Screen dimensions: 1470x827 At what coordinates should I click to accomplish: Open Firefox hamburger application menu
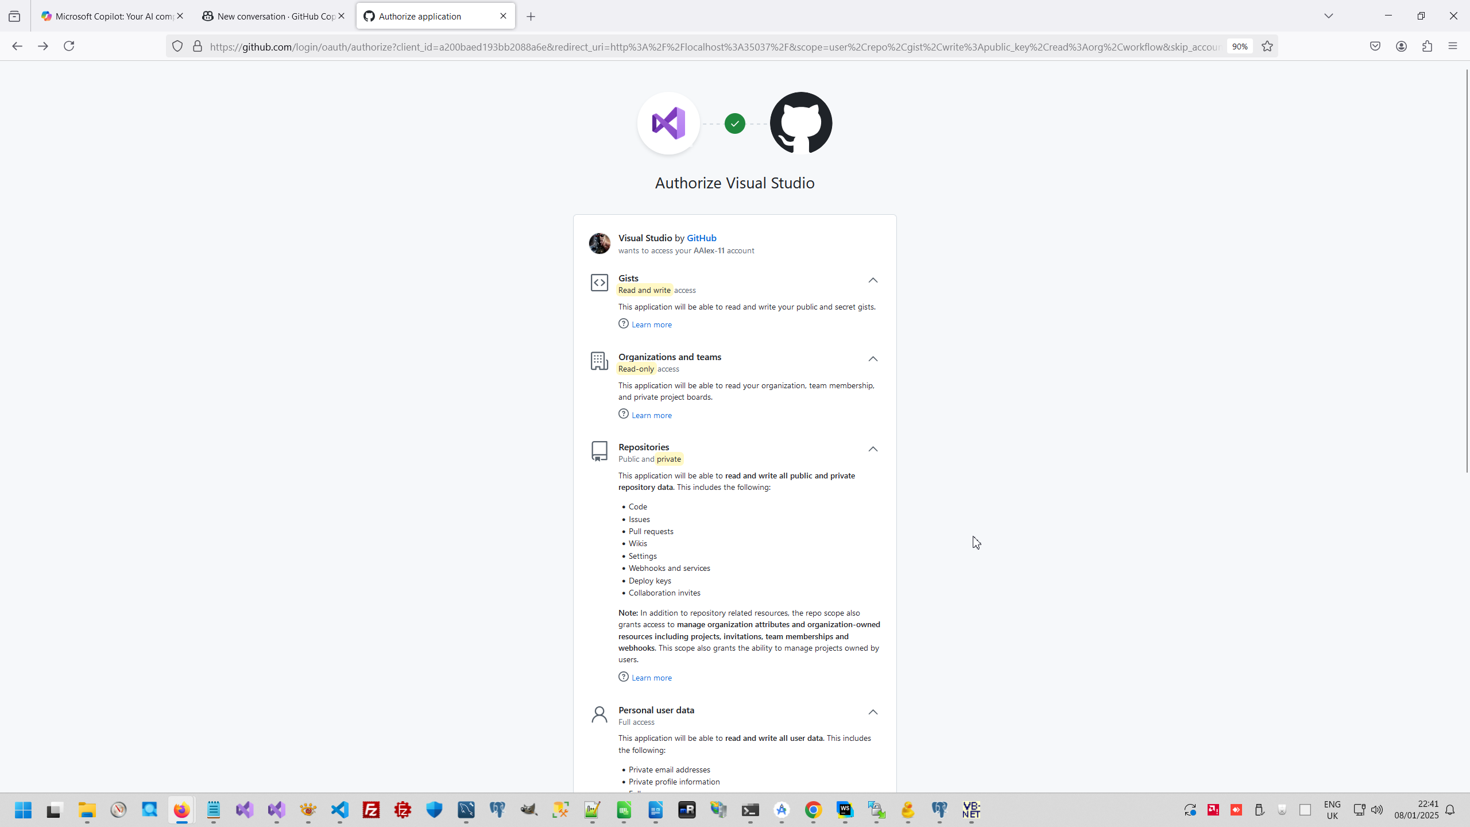[1453, 47]
